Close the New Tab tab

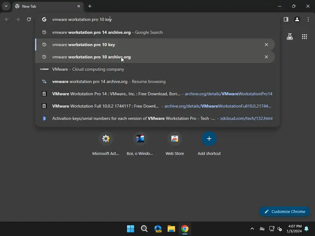tap(79, 6)
